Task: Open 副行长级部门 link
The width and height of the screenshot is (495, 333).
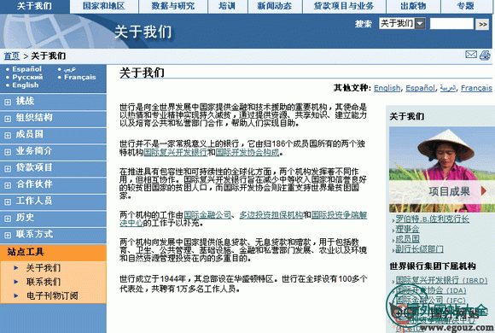Action: (419, 249)
